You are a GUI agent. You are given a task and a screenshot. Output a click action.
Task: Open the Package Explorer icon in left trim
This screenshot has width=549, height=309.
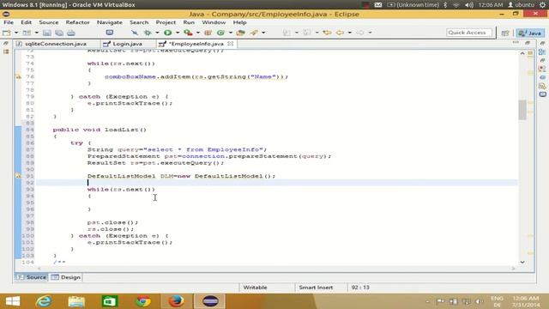click(x=6, y=51)
